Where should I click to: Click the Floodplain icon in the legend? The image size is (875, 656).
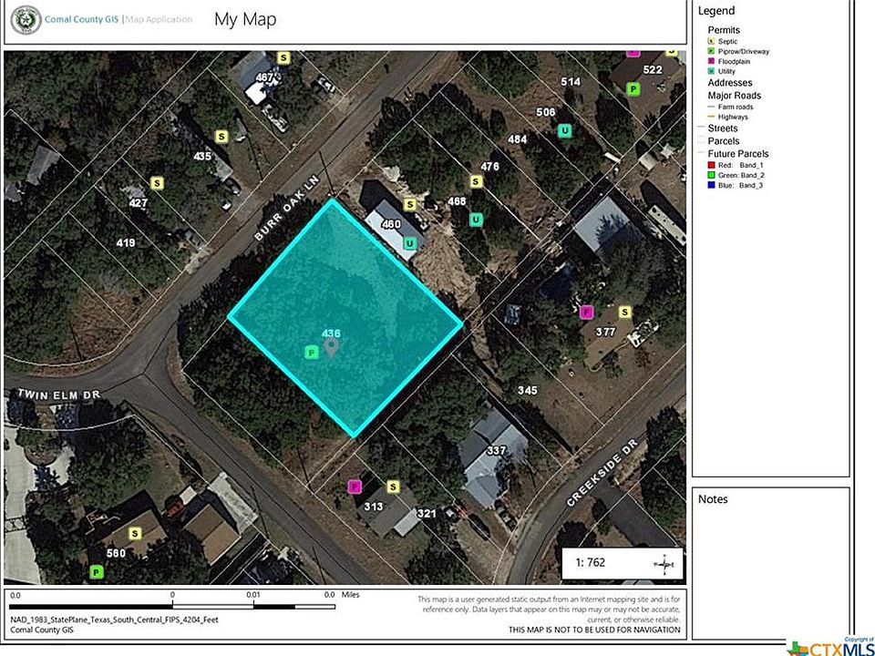click(x=711, y=61)
